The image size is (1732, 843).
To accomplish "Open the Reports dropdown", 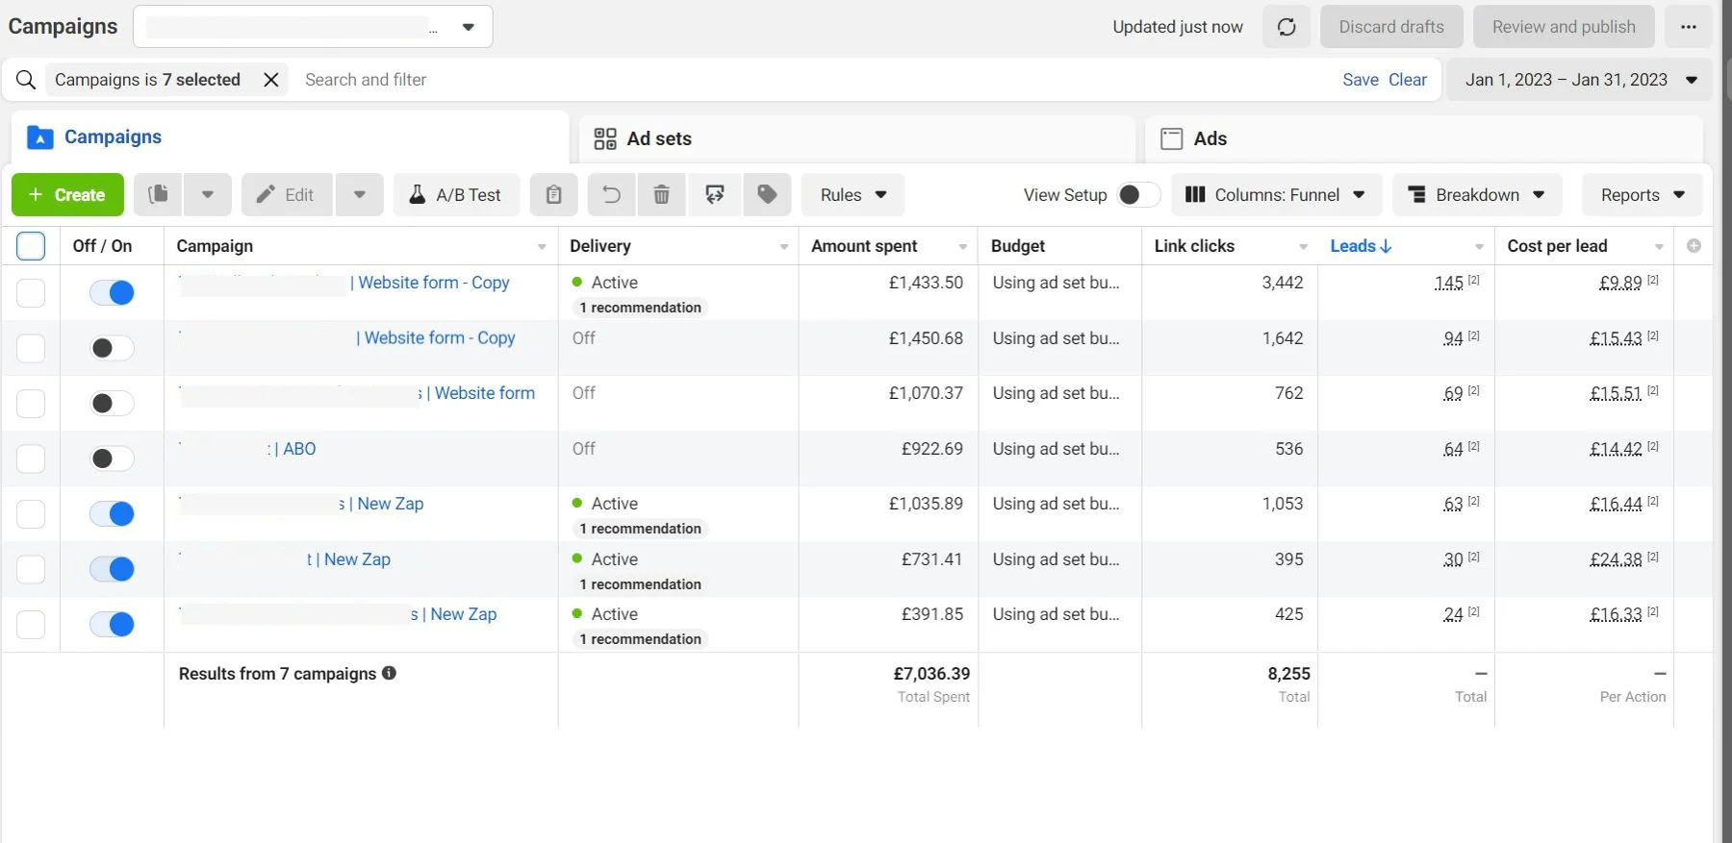I will click(1643, 194).
